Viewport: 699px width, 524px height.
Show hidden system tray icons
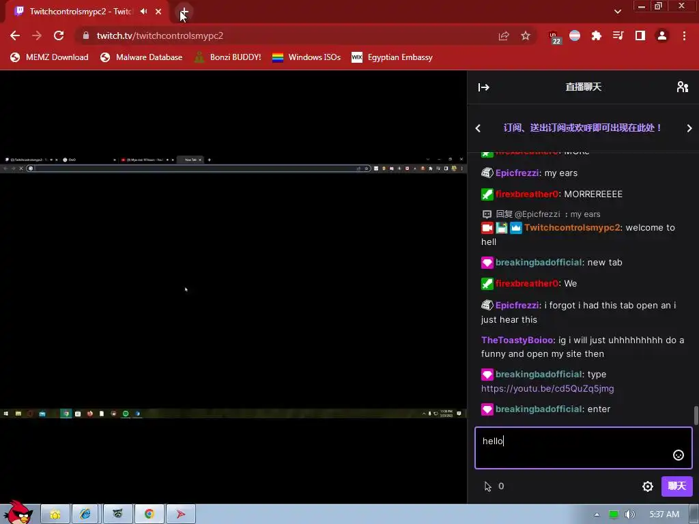point(597,514)
